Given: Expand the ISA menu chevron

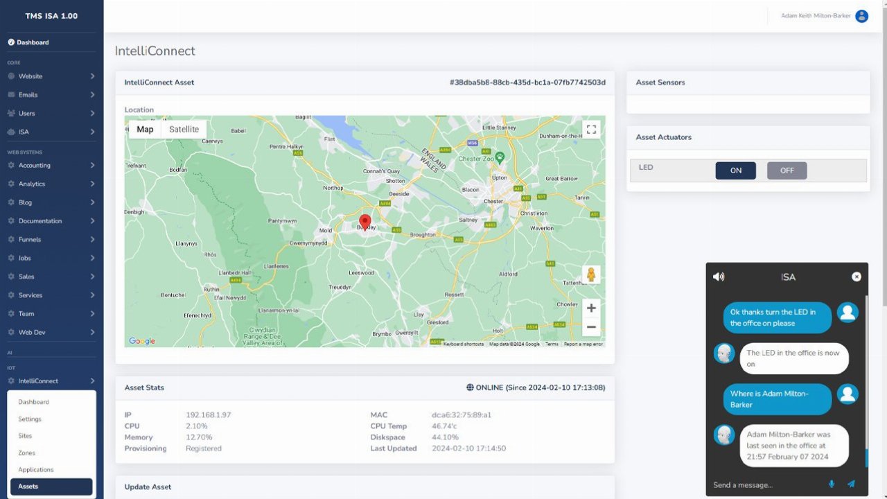Looking at the screenshot, I should [x=92, y=132].
